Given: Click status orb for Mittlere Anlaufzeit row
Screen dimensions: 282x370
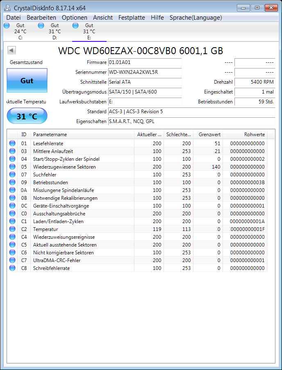Looking at the screenshot, I should pos(12,151).
